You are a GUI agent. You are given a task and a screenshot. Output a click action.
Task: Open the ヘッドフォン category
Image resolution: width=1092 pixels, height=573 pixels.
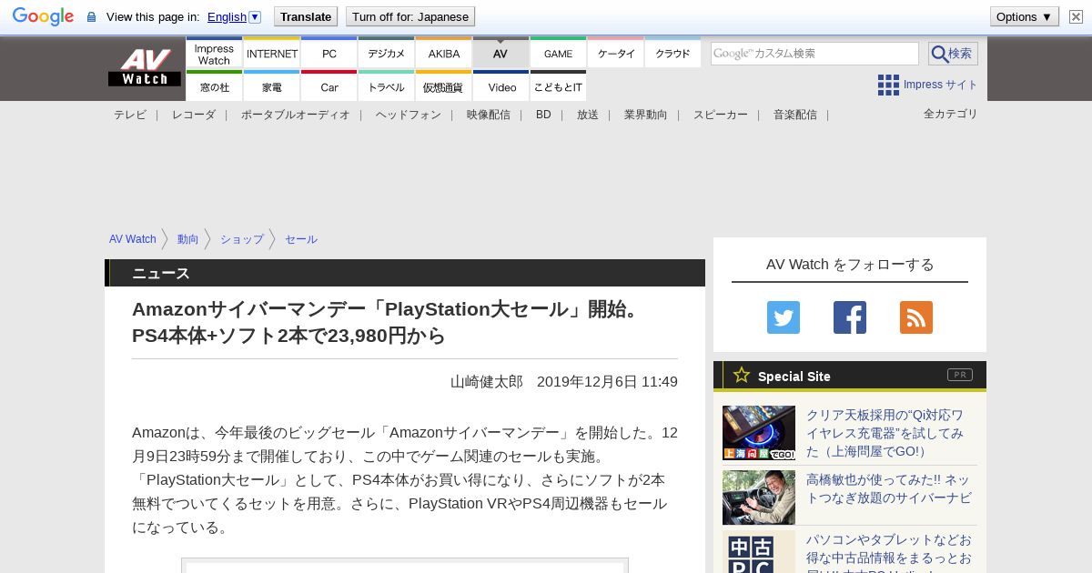point(409,115)
